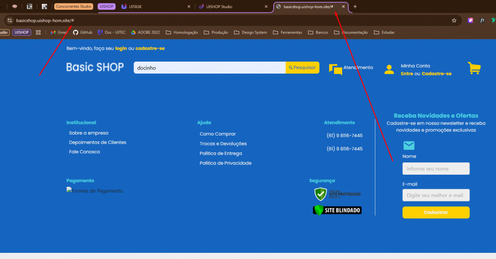Expand the Design System bookmarks folder
496x259 pixels.
pos(250,32)
